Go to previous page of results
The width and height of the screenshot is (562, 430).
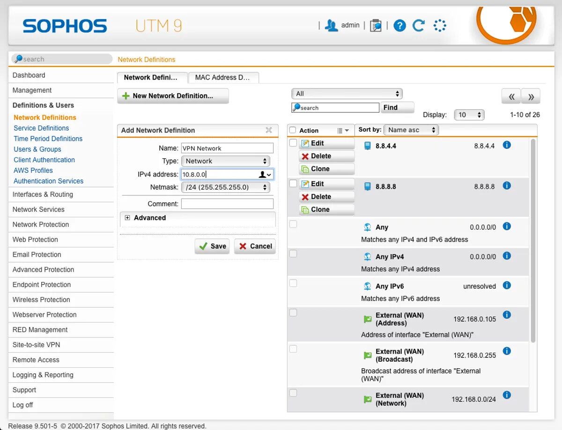(511, 96)
